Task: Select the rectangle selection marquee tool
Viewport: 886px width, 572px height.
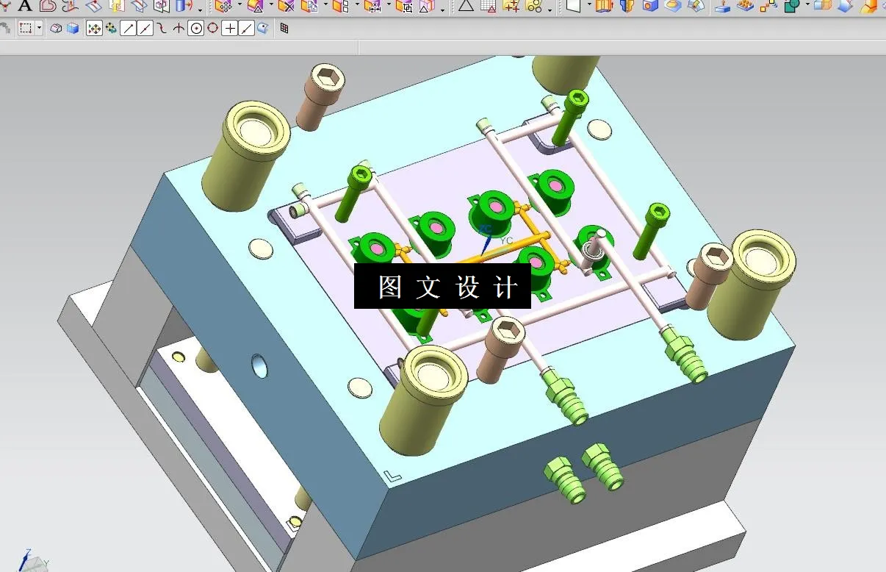Action: point(27,28)
